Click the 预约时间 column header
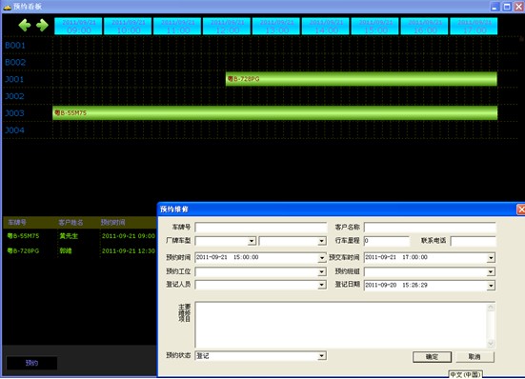The width and height of the screenshot is (525, 379). point(112,223)
